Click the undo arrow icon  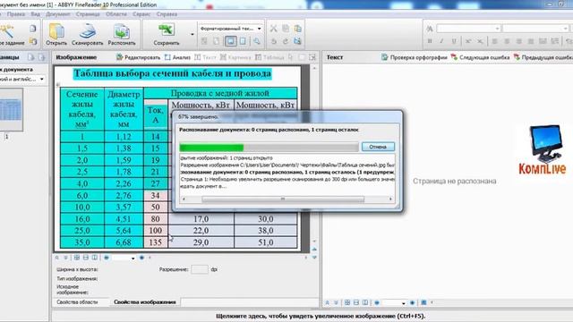[273, 41]
